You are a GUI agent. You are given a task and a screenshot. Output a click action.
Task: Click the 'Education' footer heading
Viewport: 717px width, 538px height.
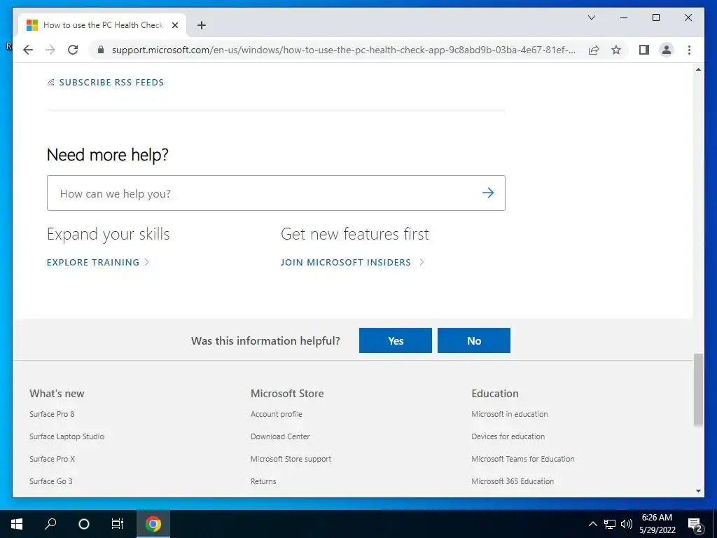(x=495, y=394)
